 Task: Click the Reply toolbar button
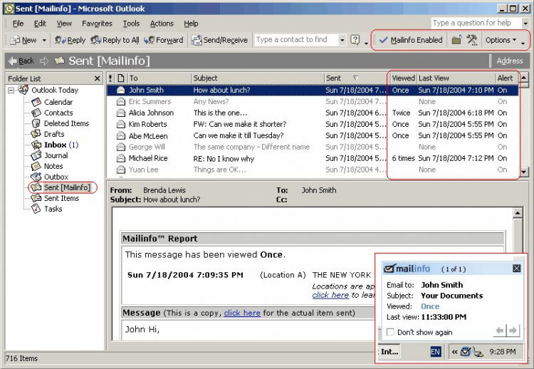click(70, 40)
